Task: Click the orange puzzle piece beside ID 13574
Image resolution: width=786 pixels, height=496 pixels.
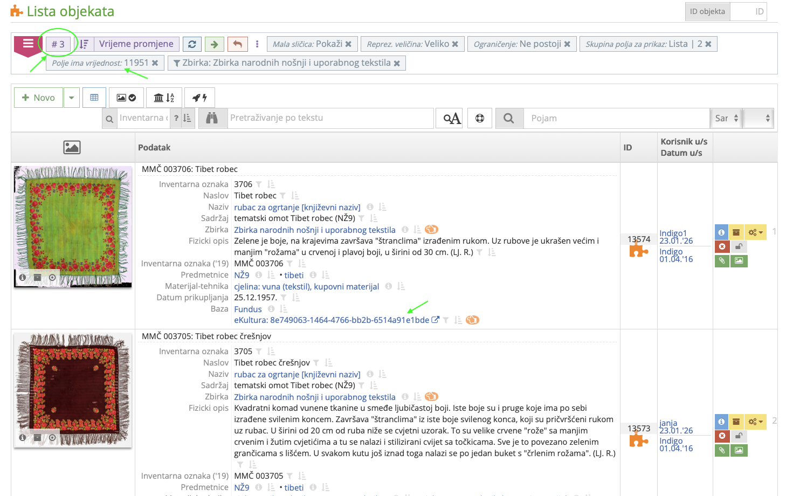Action: [638, 250]
